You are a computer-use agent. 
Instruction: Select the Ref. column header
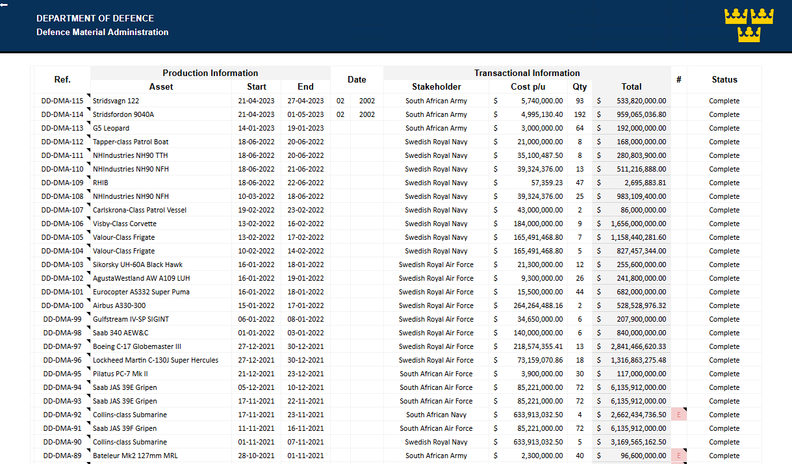pyautogui.click(x=62, y=79)
